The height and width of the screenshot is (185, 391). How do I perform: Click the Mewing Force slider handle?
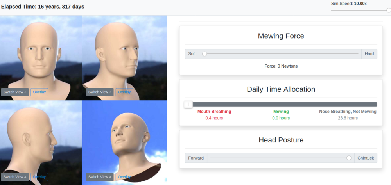pyautogui.click(x=204, y=54)
